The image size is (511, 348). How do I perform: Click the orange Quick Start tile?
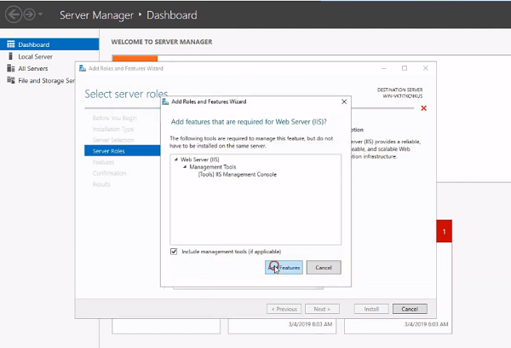[135, 59]
